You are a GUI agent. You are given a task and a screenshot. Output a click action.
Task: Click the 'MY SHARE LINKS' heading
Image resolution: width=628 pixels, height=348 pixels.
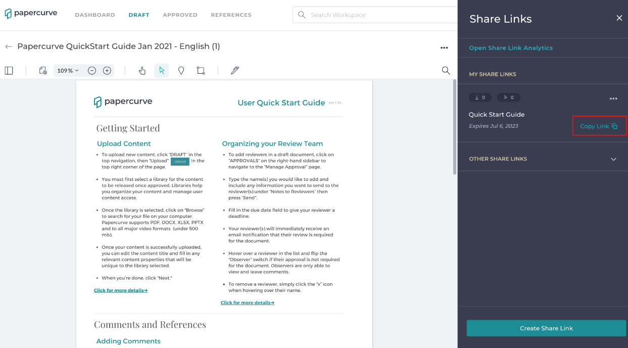(493, 74)
